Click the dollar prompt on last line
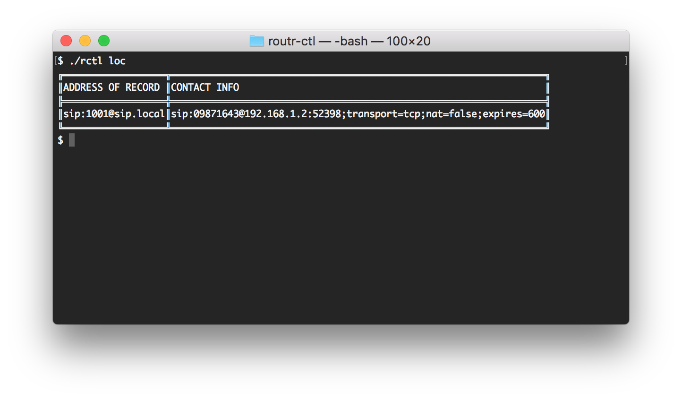The image size is (682, 400). click(x=60, y=140)
